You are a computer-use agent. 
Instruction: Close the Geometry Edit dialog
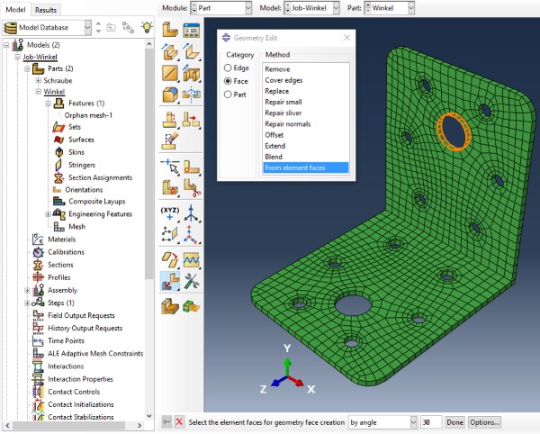pyautogui.click(x=346, y=38)
